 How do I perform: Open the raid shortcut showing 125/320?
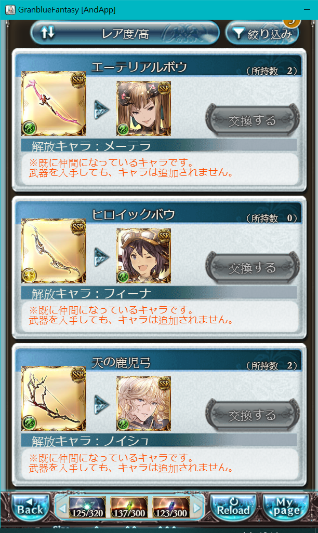click(x=87, y=508)
